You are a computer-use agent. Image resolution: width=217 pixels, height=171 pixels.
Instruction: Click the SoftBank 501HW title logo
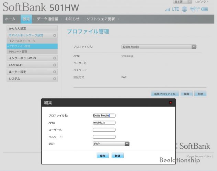click(x=41, y=7)
